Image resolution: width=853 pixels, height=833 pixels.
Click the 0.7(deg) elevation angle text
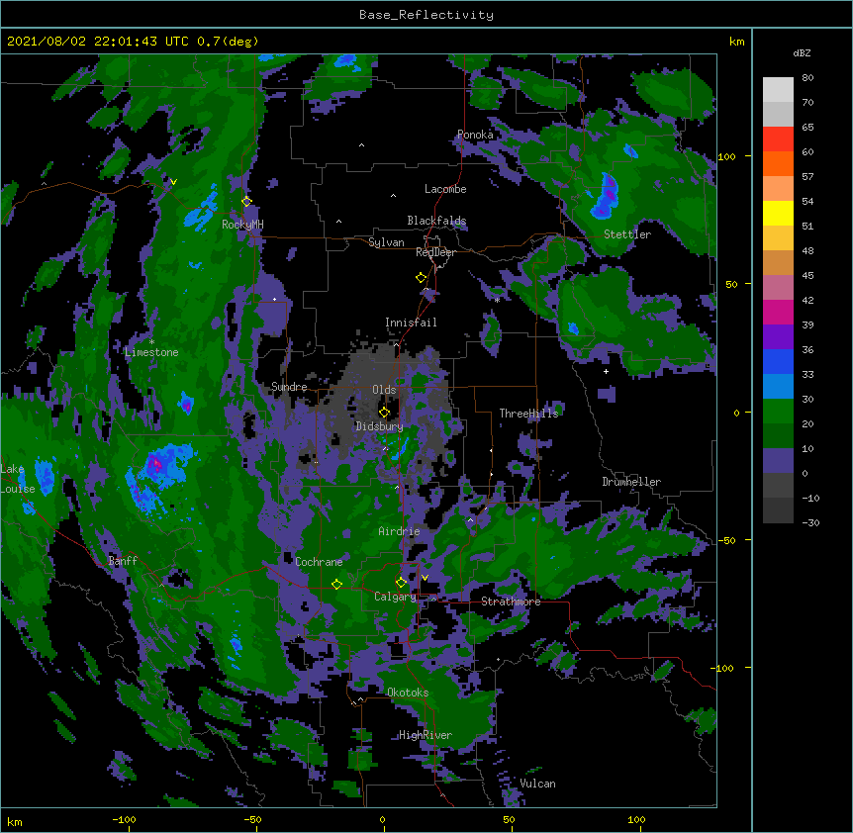228,42
